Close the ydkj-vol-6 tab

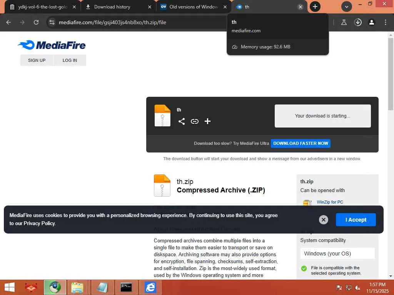point(74,7)
